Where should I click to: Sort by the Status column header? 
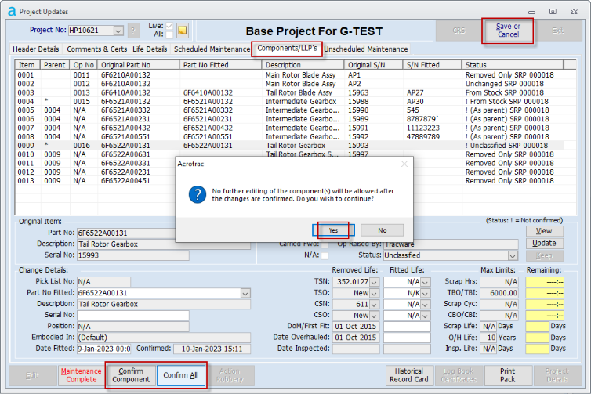[x=513, y=65]
